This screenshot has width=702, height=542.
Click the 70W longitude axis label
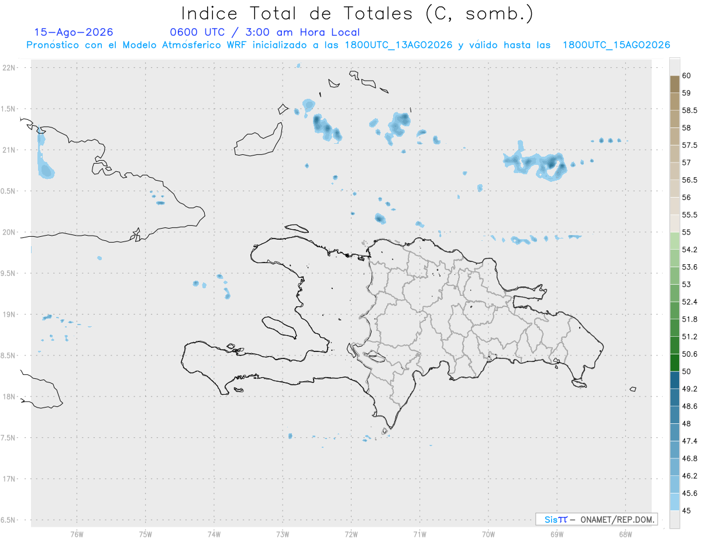point(488,534)
